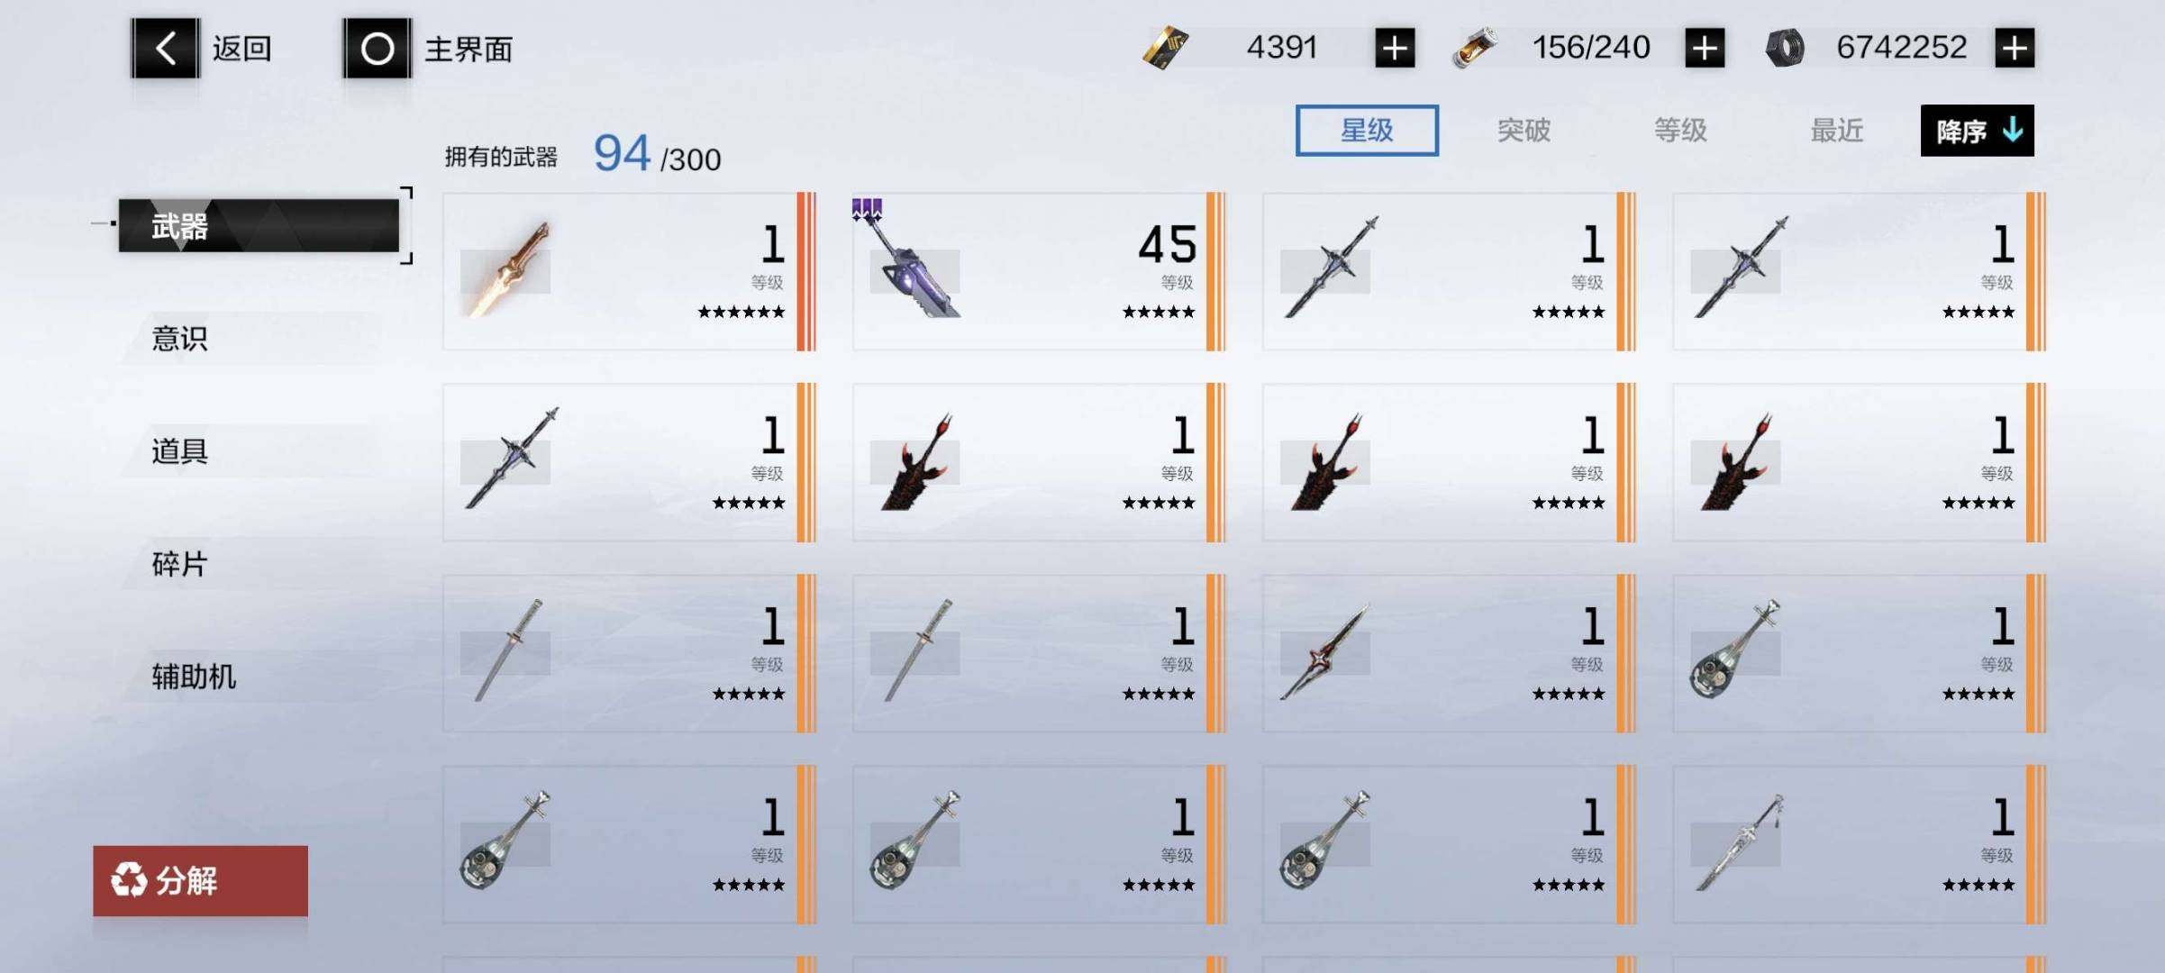Sort weapons by 星级 star rating
The width and height of the screenshot is (2165, 973).
1367,131
